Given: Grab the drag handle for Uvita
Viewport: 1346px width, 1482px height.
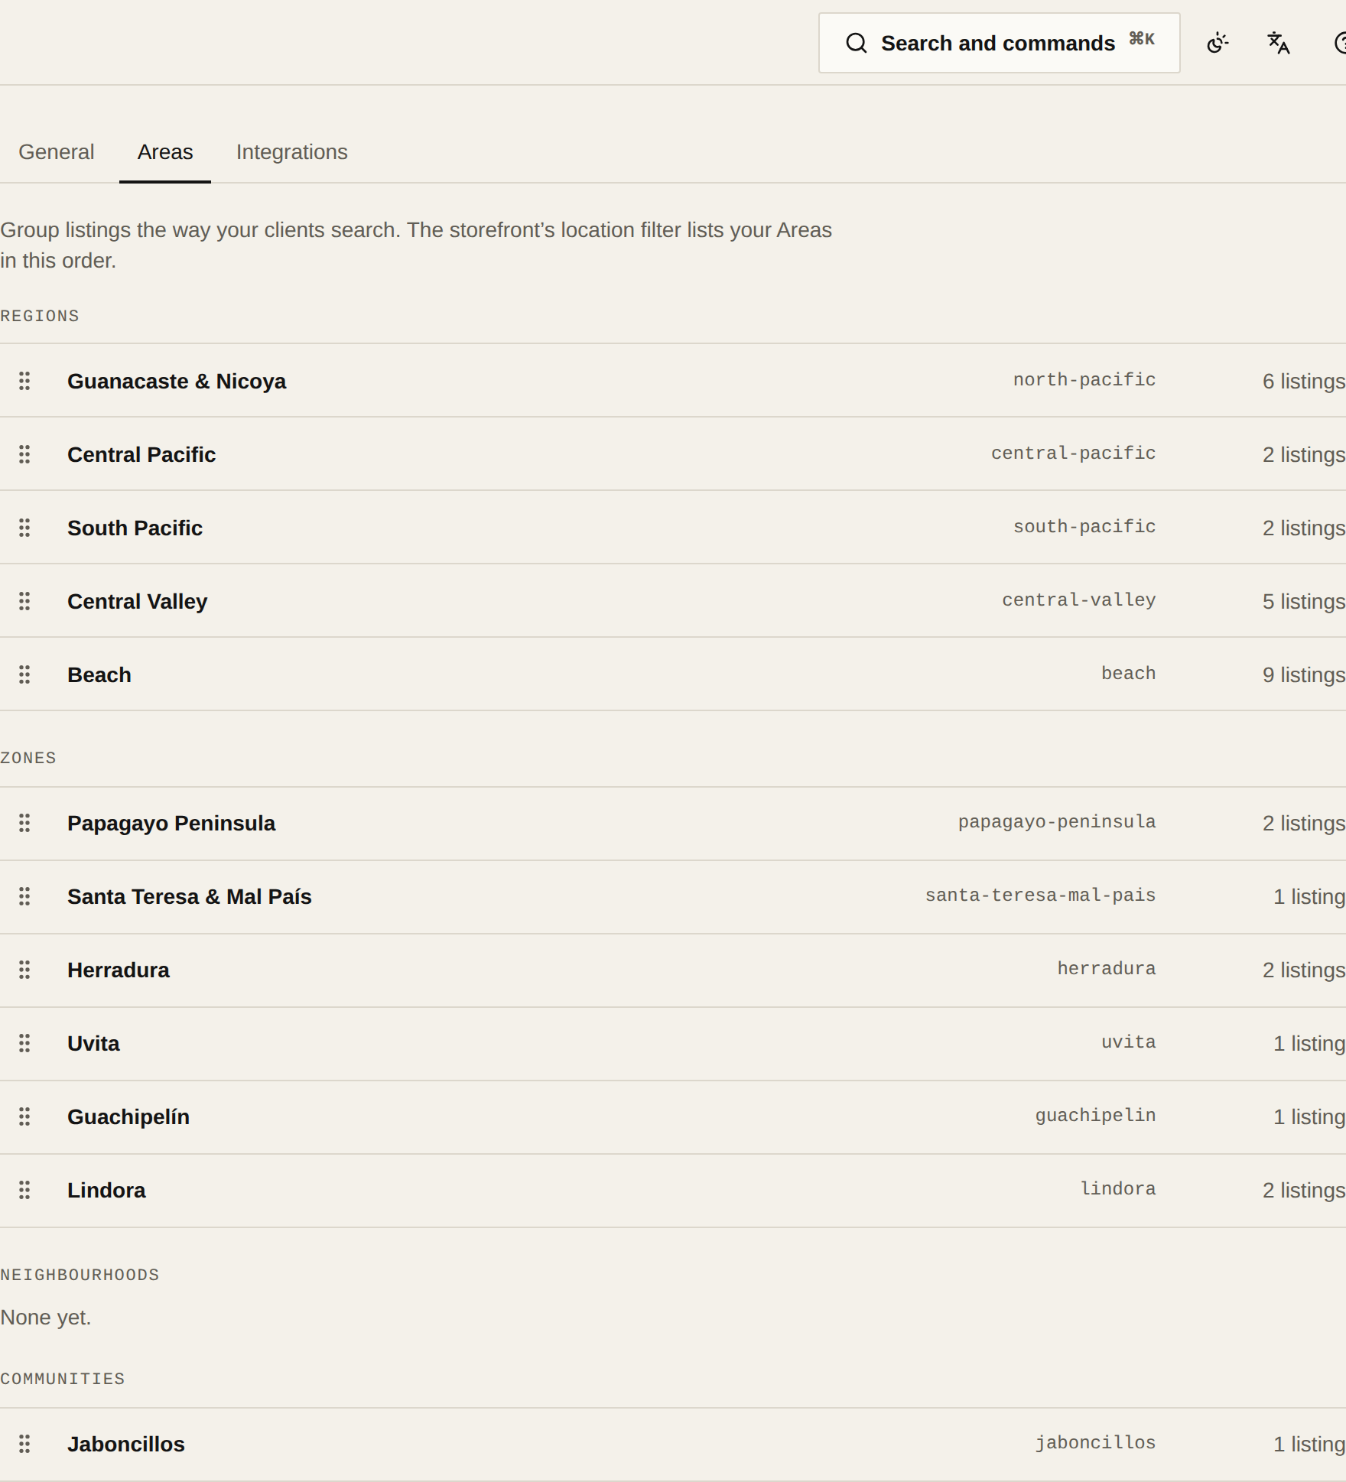Looking at the screenshot, I should [24, 1043].
